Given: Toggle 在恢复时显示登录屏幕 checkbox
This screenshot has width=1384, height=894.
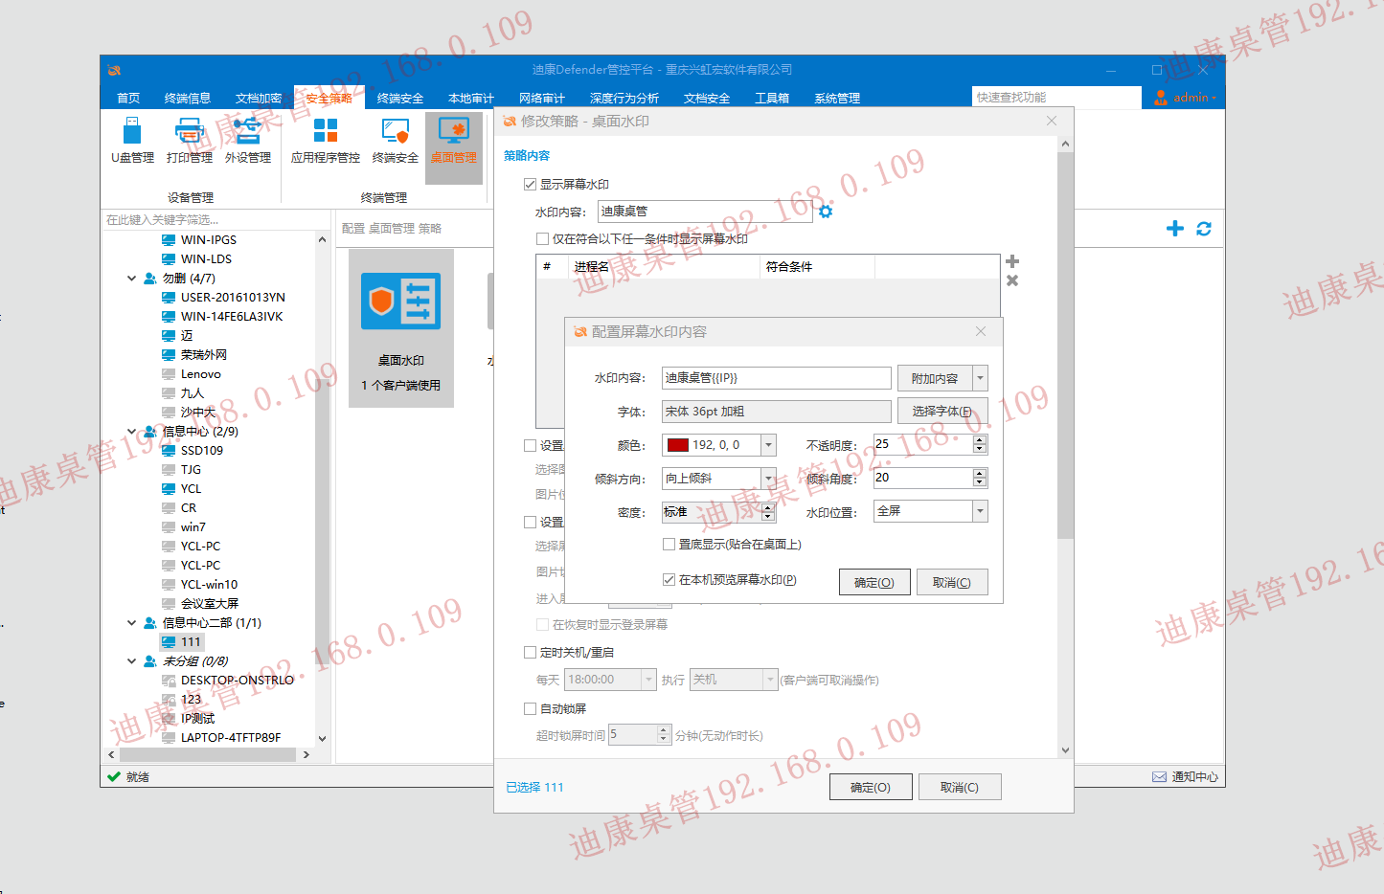Looking at the screenshot, I should point(542,625).
